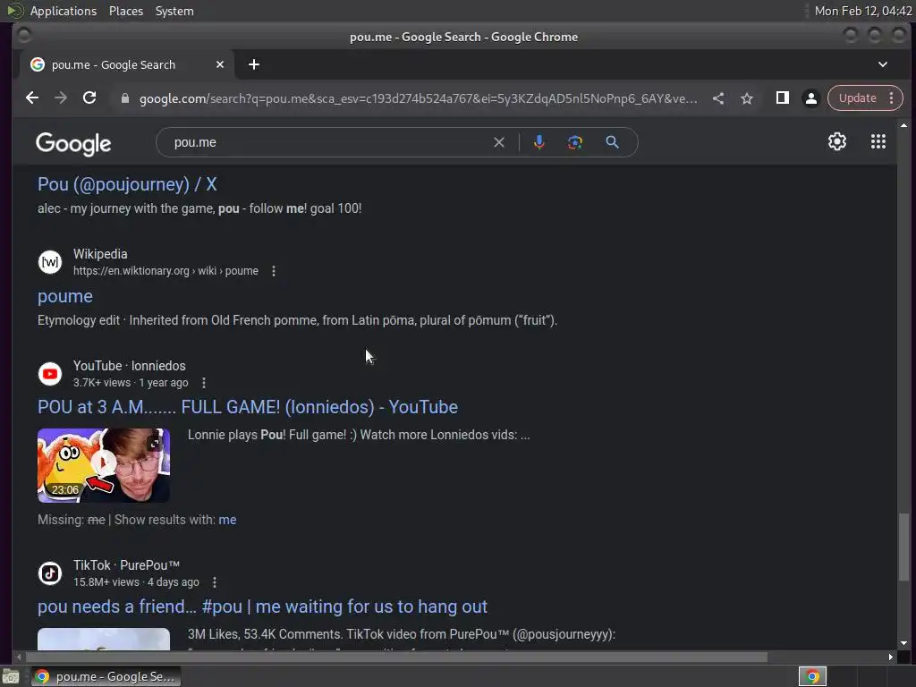The image size is (916, 687).
Task: Click the scroll down arrow on vertical scrollbar
Action: [x=903, y=643]
